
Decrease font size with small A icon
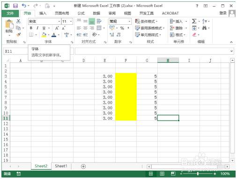click(63, 28)
